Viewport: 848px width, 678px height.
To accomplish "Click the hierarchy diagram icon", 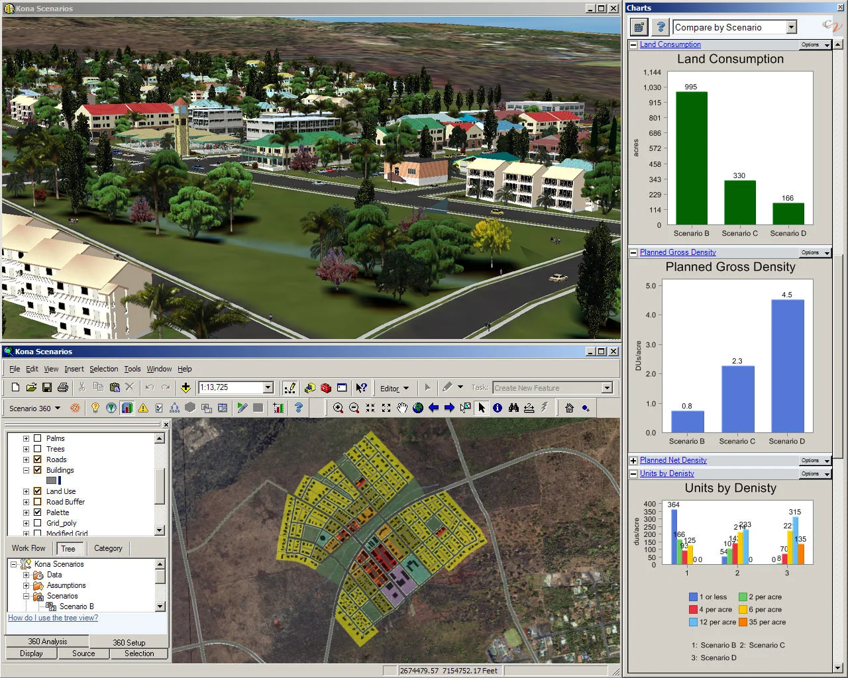I will pyautogui.click(x=174, y=408).
